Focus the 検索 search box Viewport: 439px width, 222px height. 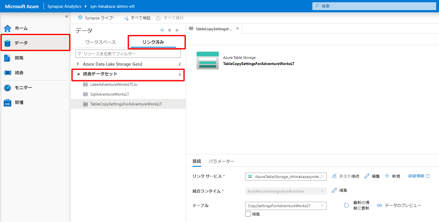click(374, 6)
